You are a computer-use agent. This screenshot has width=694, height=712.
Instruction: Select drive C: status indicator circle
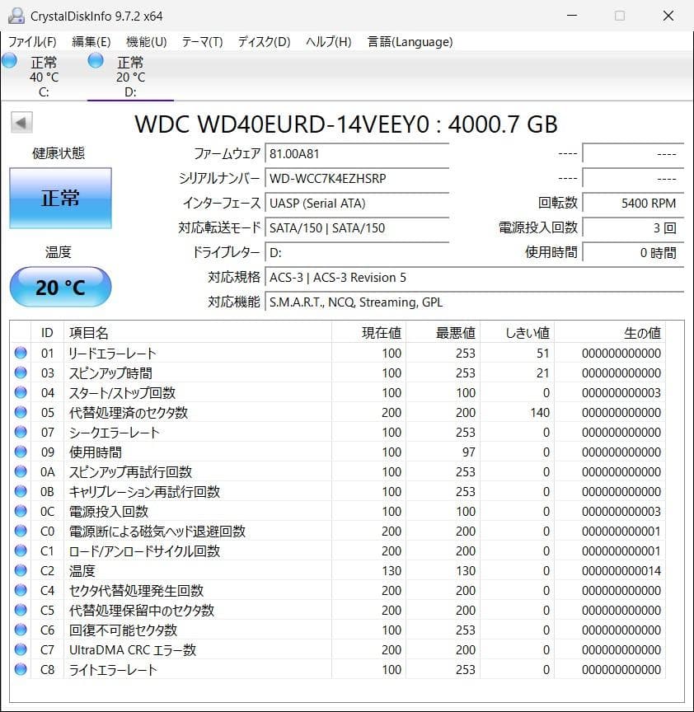[9, 60]
